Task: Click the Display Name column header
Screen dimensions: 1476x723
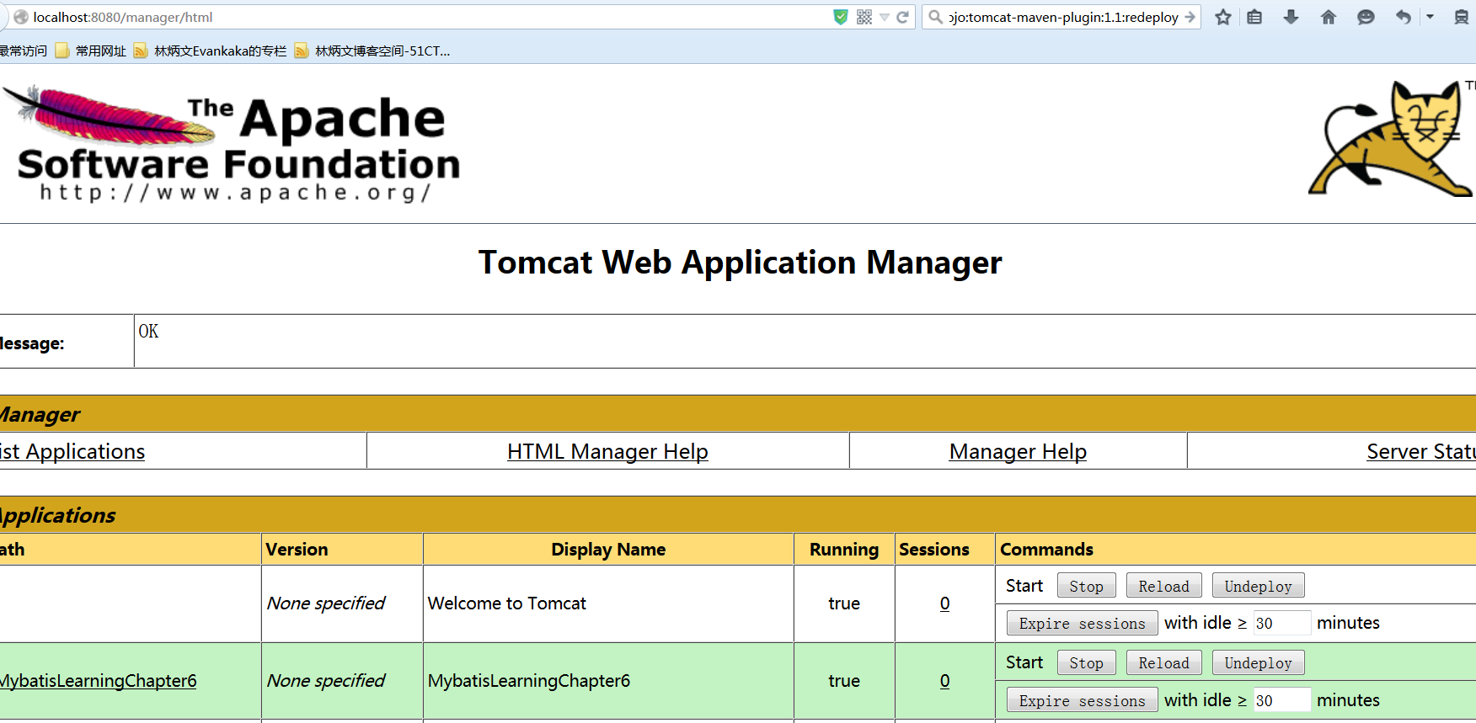Action: 608,550
